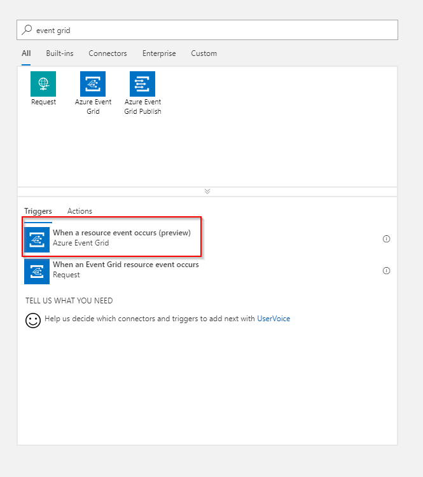The image size is (423, 477).
Task: Click icon of Event Grid Request trigger
Action: pyautogui.click(x=37, y=272)
